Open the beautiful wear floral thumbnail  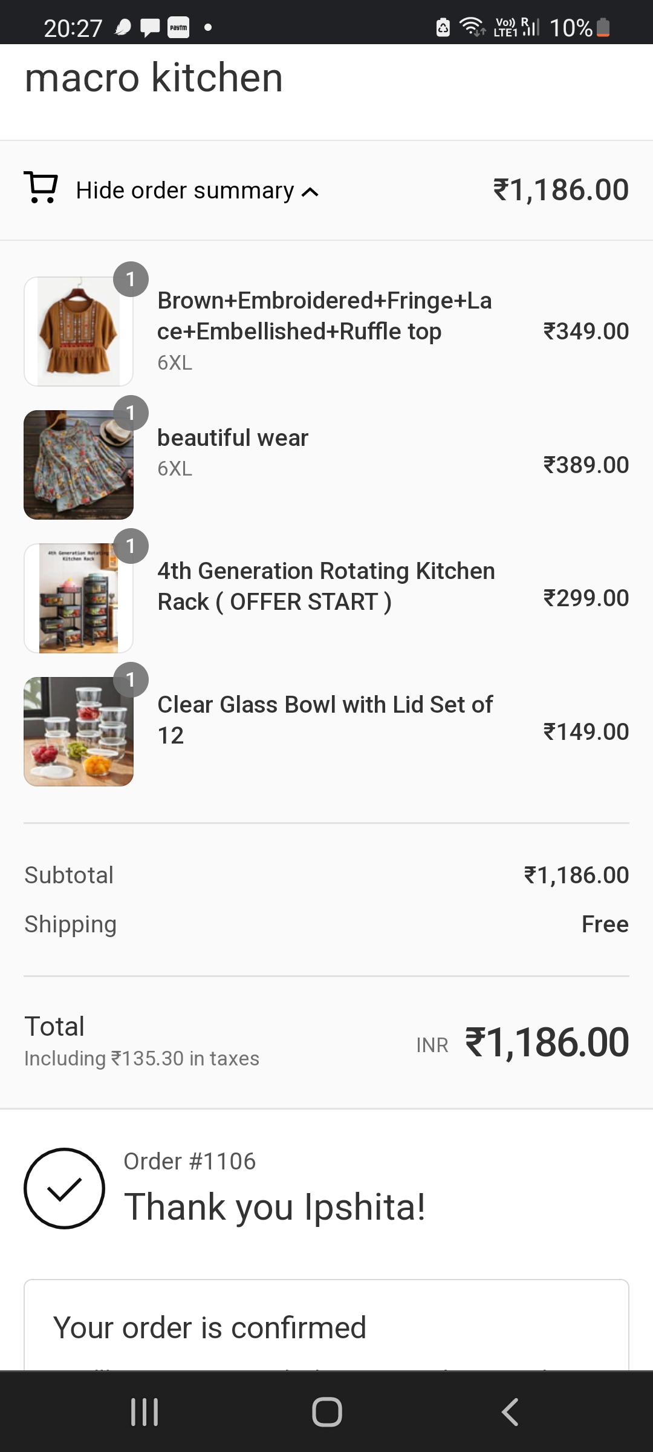point(79,465)
